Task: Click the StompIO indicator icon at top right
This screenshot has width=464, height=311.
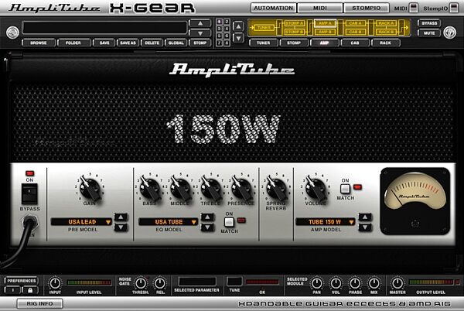Action: 454,8
